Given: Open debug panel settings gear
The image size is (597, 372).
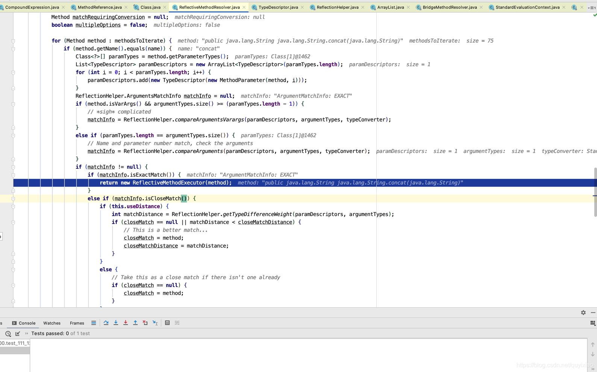Looking at the screenshot, I should (583, 313).
